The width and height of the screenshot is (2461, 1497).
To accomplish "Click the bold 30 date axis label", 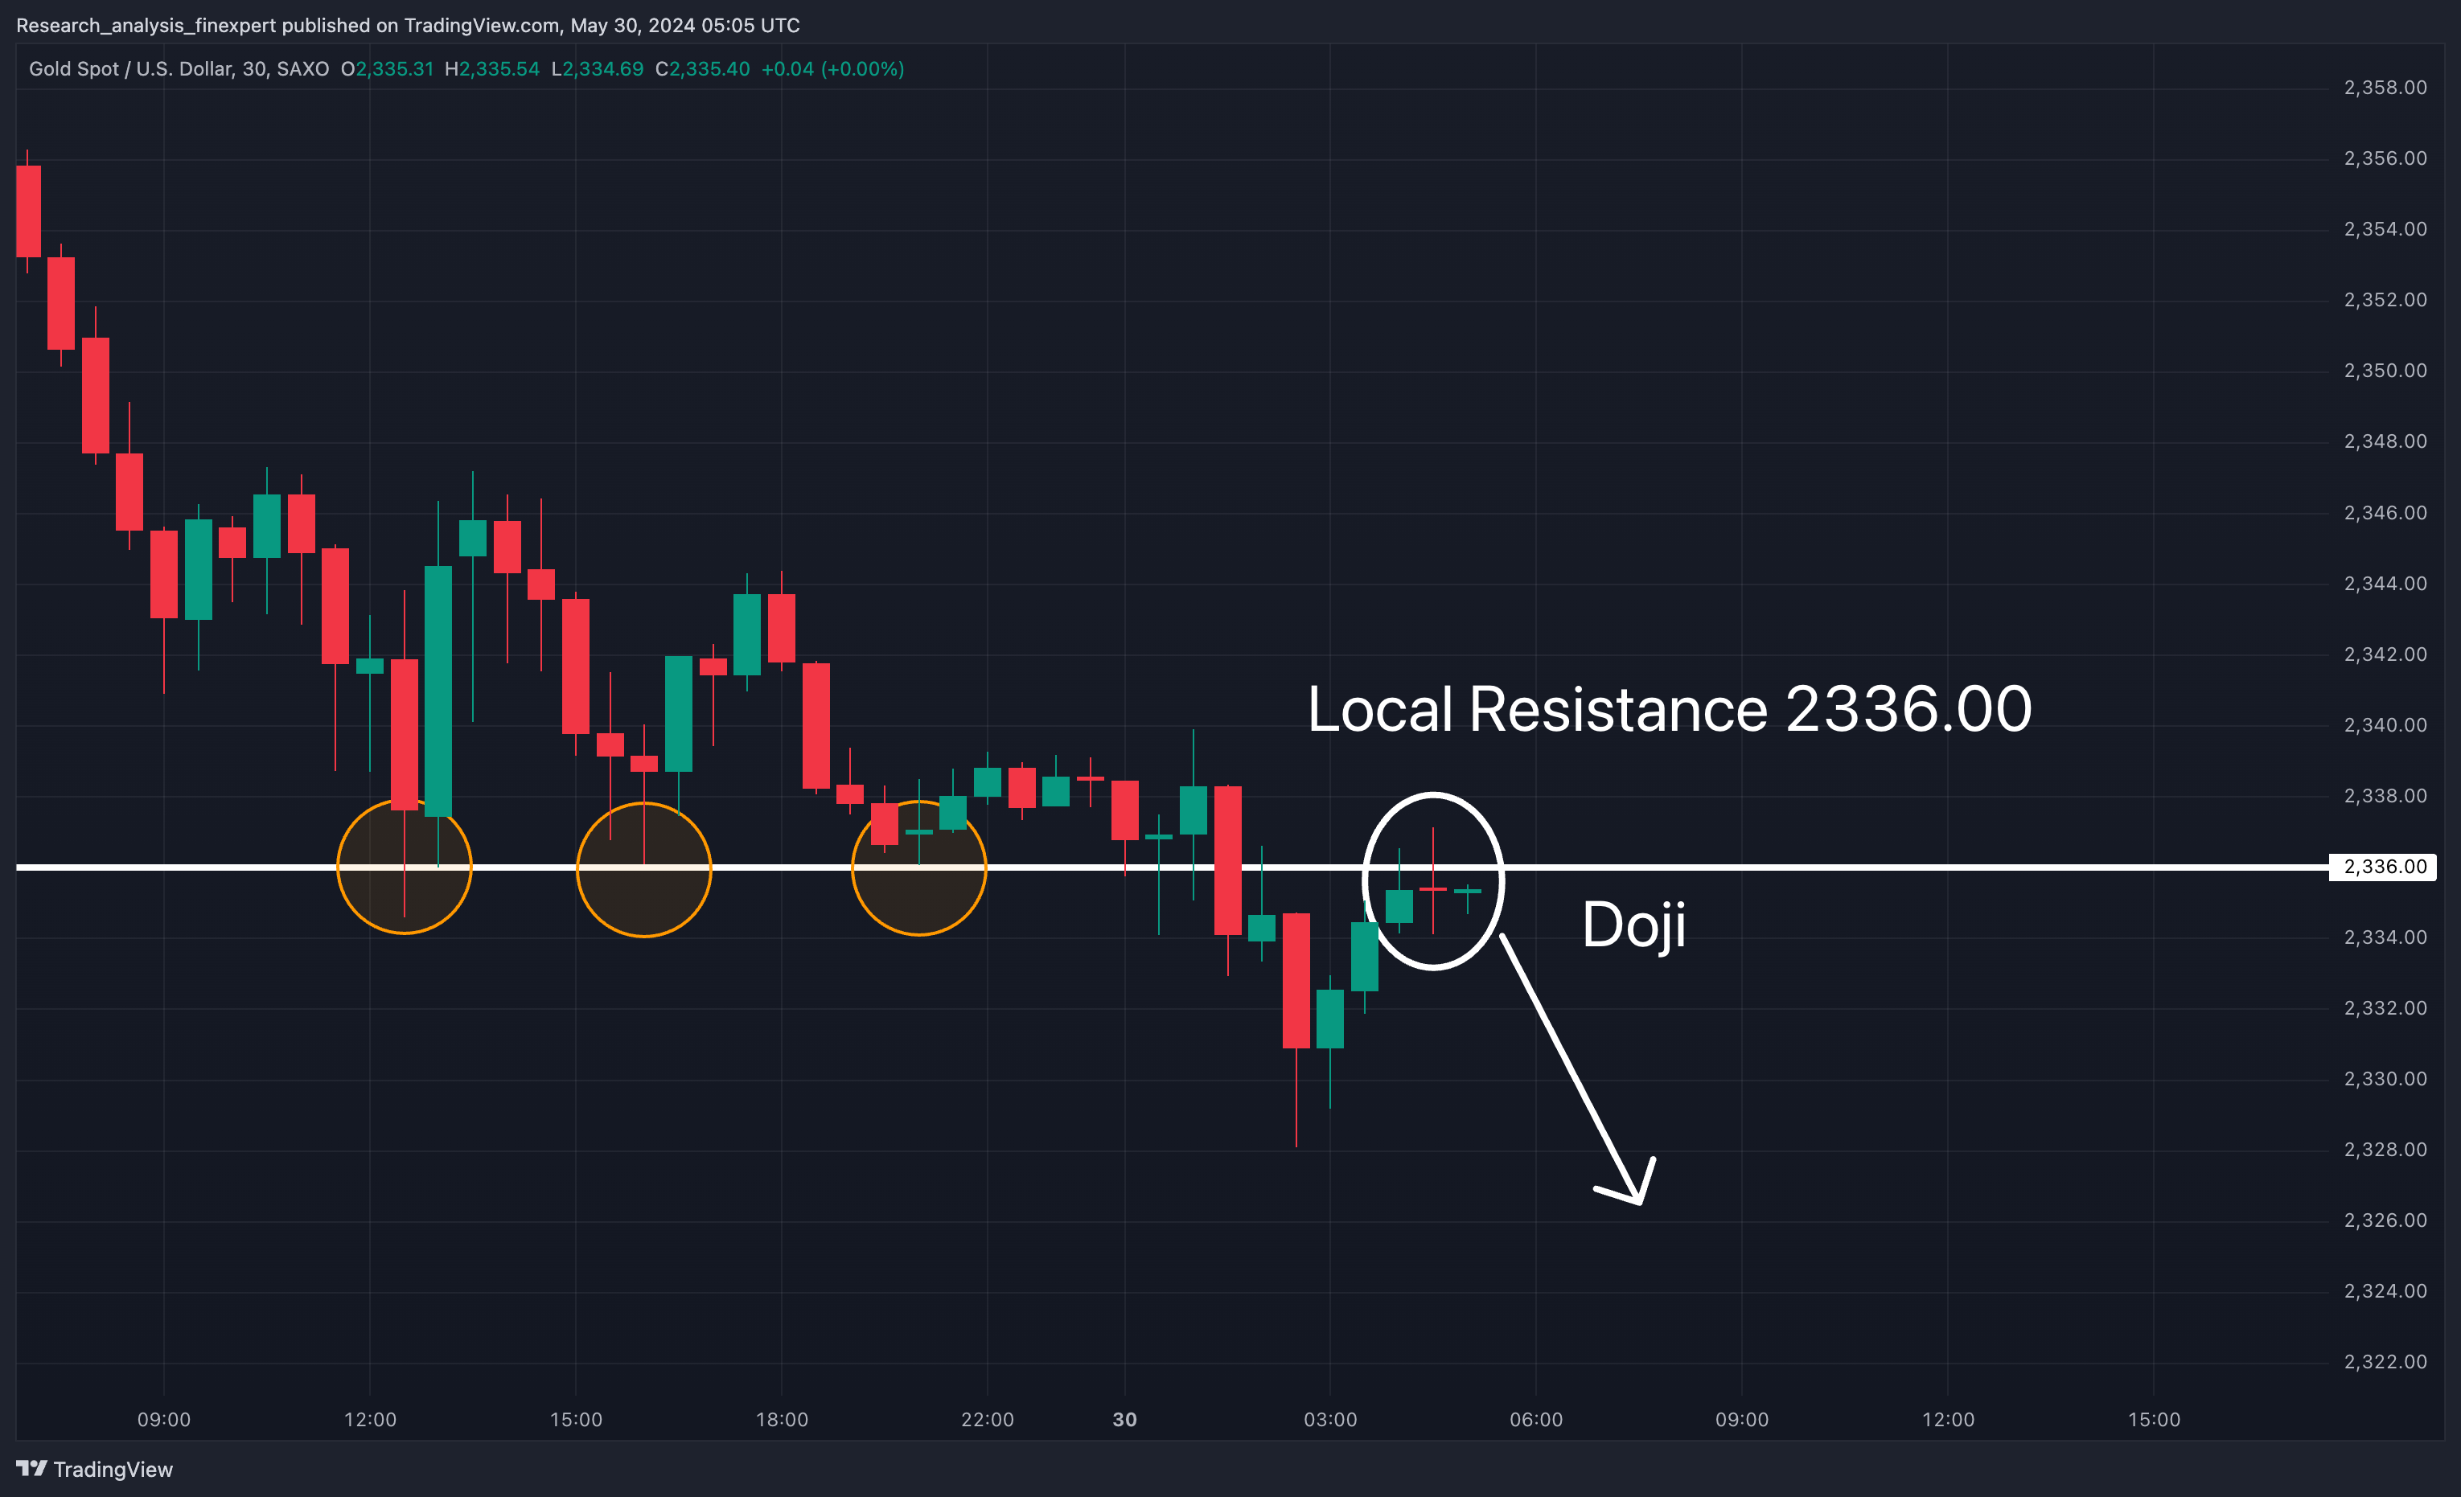I will click(1124, 1419).
